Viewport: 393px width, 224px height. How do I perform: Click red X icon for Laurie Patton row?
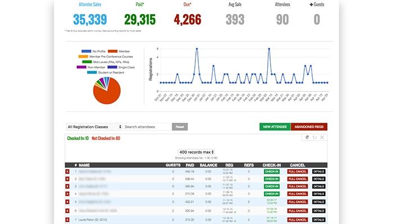coord(67,220)
